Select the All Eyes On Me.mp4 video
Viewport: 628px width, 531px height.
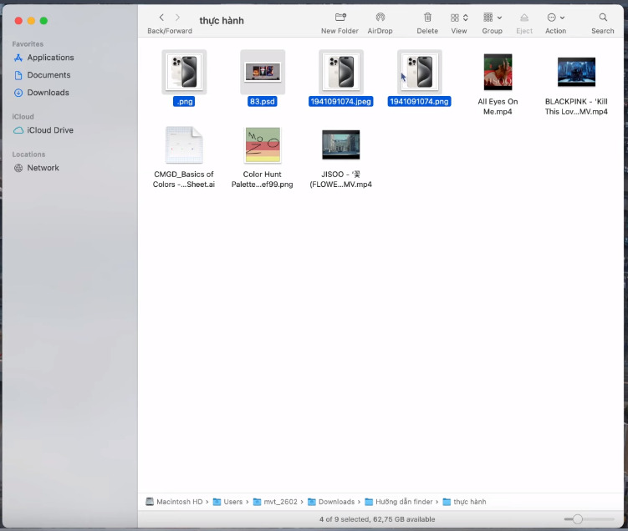[x=498, y=73]
